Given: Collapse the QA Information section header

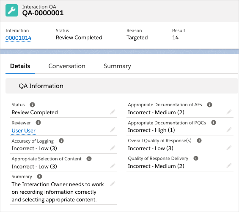Looking at the screenshot, I should (x=122, y=86).
